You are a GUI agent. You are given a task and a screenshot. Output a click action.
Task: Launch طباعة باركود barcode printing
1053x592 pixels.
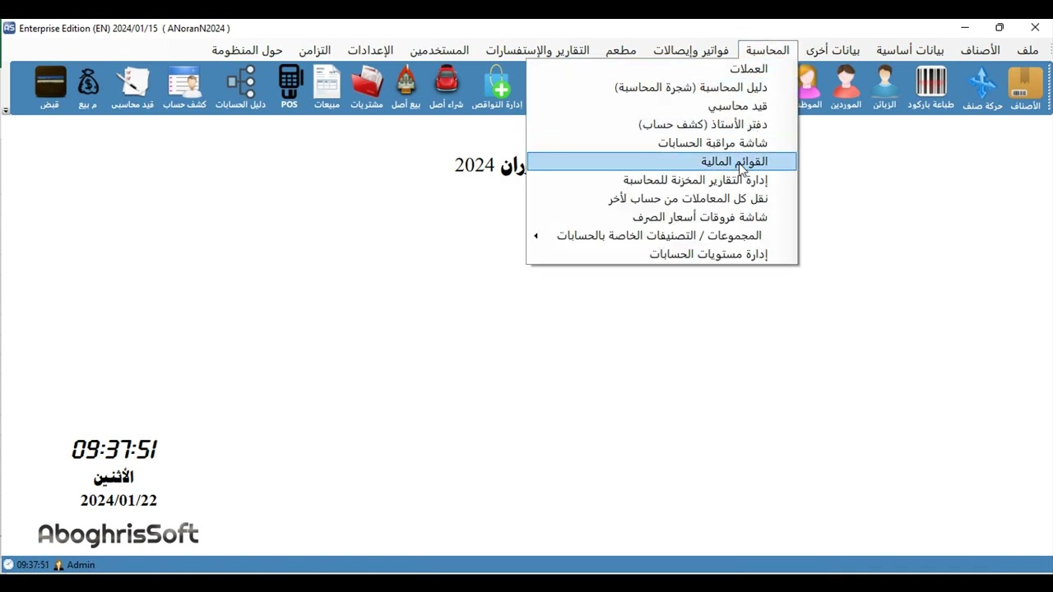click(930, 88)
